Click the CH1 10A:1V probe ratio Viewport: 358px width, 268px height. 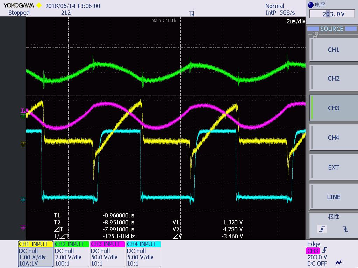29,264
